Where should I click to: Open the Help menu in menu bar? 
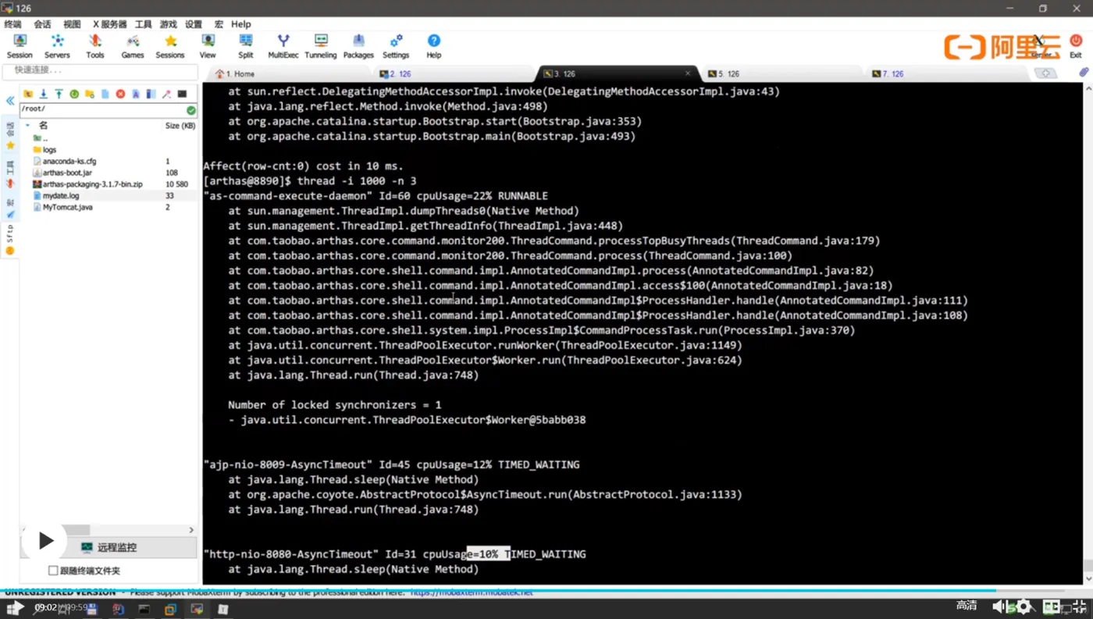[241, 24]
